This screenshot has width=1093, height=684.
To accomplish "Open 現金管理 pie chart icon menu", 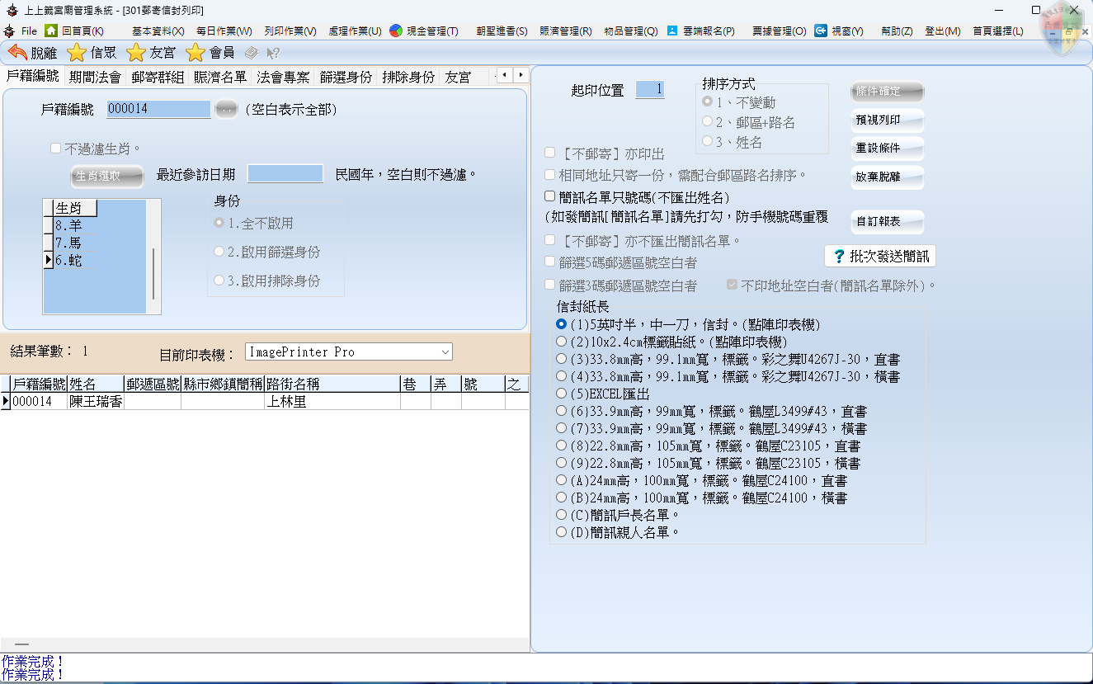I will click(396, 31).
